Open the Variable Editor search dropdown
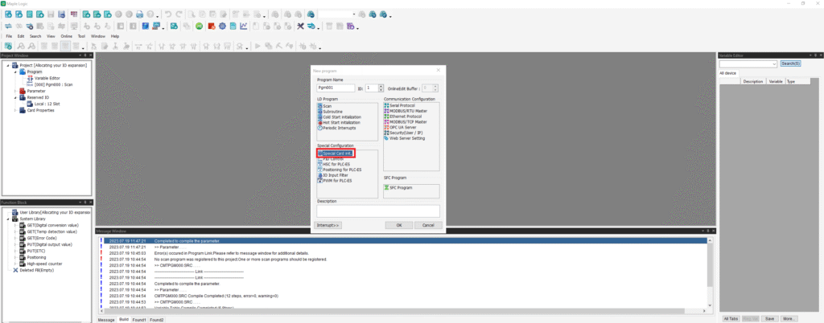The width and height of the screenshot is (824, 323). (x=775, y=64)
